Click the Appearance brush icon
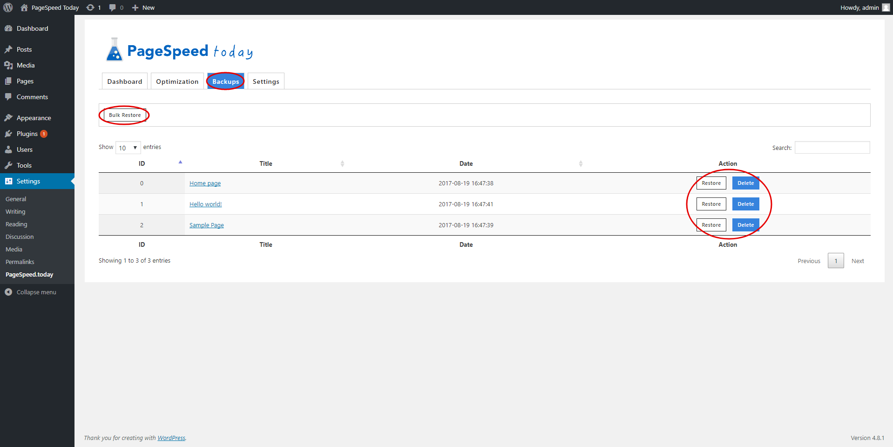The width and height of the screenshot is (893, 447). tap(8, 118)
